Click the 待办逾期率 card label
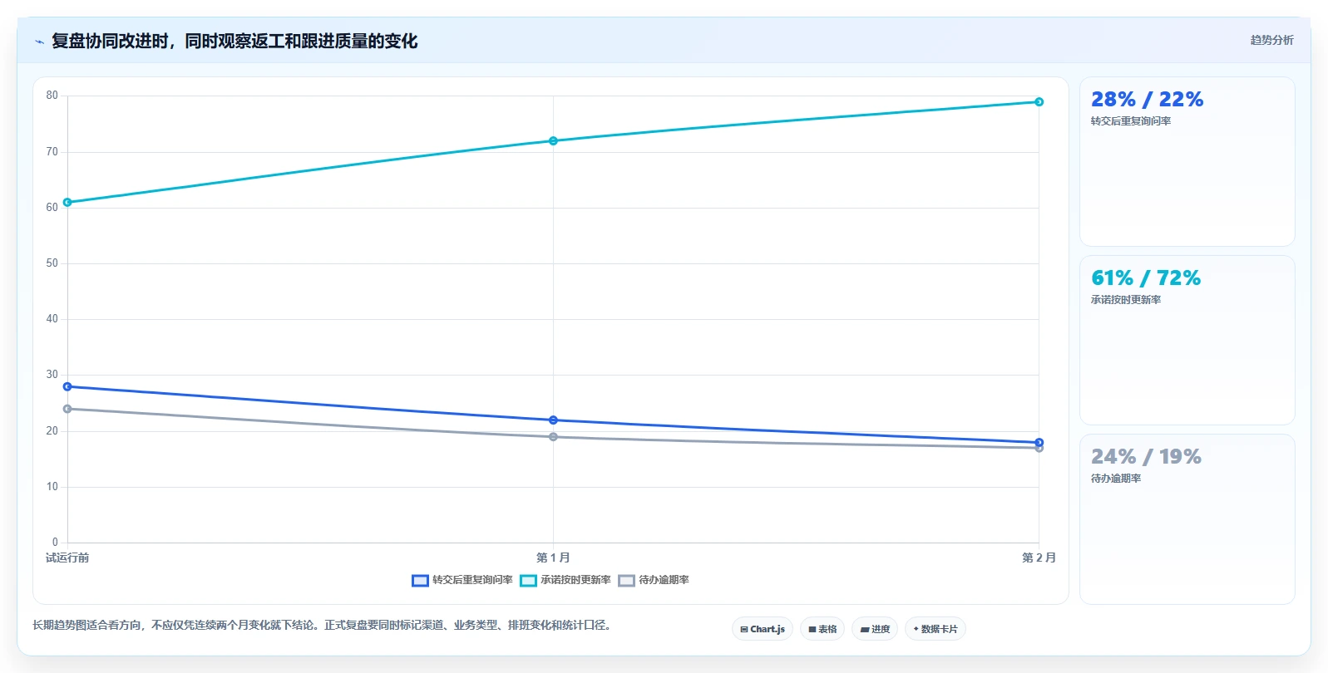The height and width of the screenshot is (673, 1328). 1116,479
